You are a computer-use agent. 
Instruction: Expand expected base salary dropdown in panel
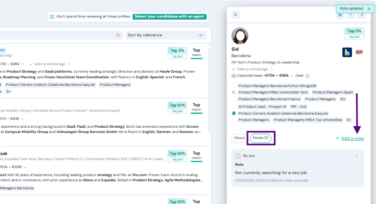[x=292, y=76]
